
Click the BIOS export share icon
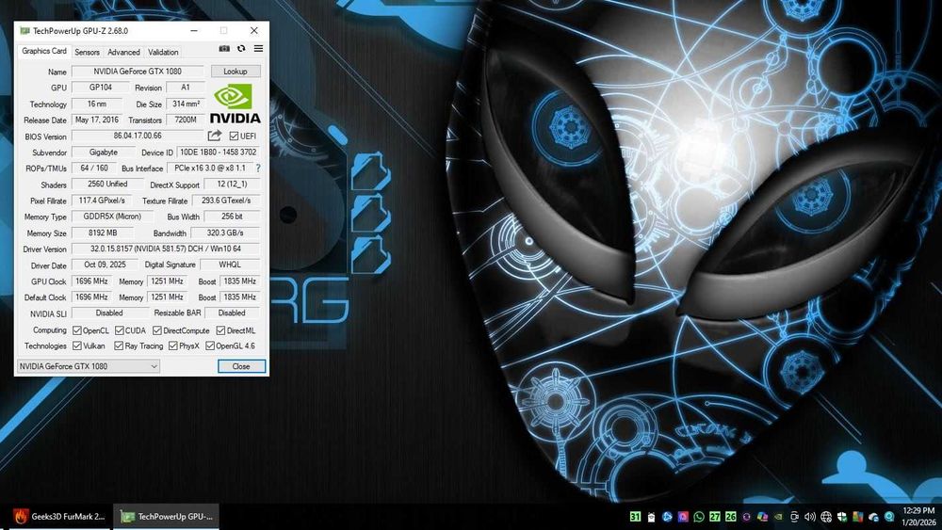coord(215,136)
